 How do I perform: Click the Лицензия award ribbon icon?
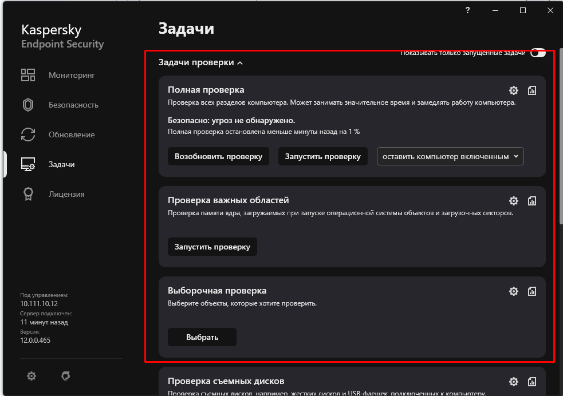(x=28, y=194)
